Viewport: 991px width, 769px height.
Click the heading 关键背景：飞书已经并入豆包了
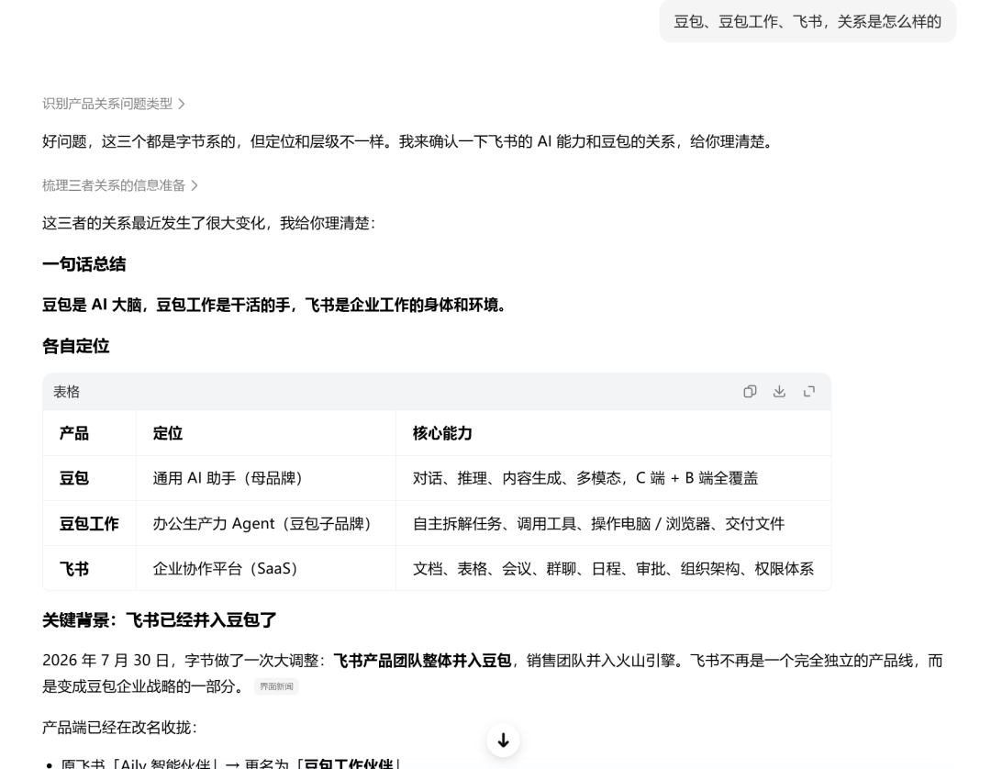click(160, 619)
